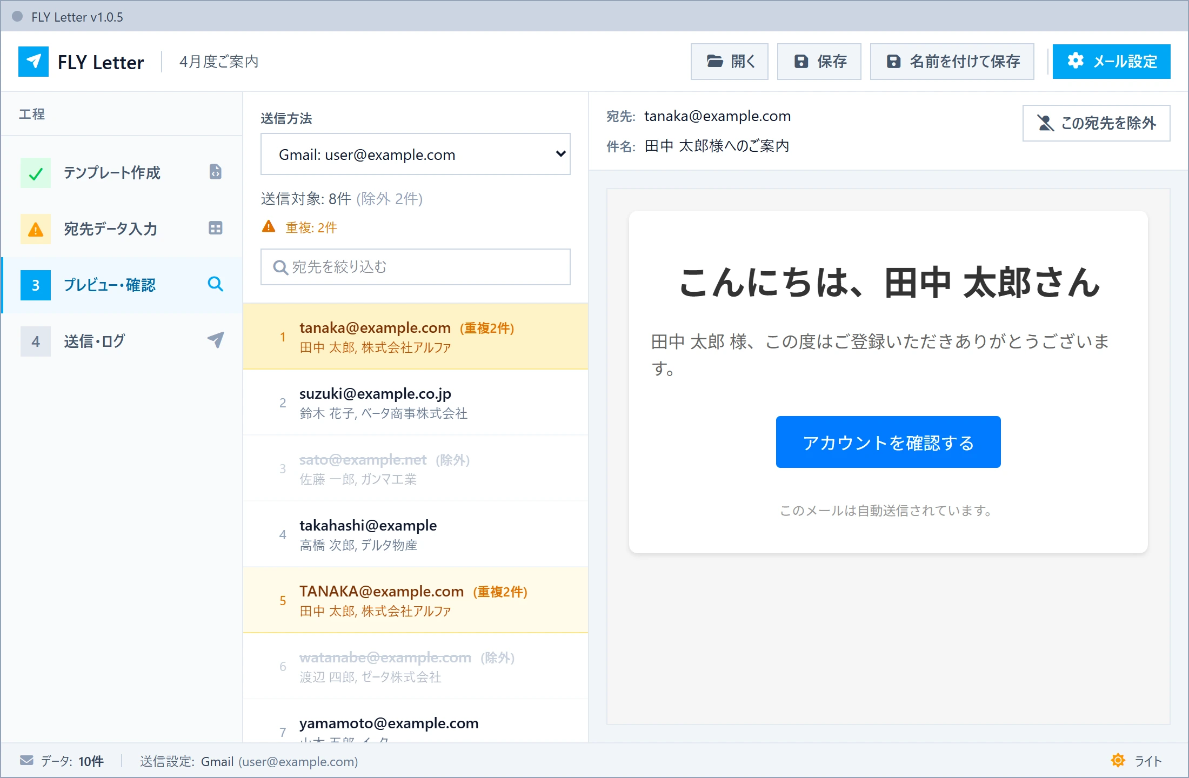This screenshot has height=778, width=1189.
Task: Click the 名前を付けて保存 button
Action: click(x=952, y=62)
